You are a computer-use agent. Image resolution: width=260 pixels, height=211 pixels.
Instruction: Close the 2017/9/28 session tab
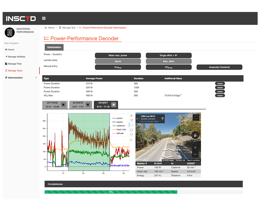[x=63, y=105]
